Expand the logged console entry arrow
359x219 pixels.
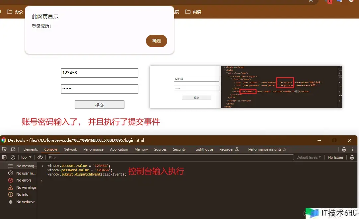pyautogui.click(x=42, y=166)
